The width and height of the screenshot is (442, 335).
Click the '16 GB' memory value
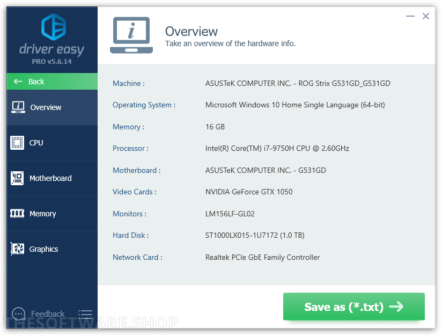[x=215, y=127]
